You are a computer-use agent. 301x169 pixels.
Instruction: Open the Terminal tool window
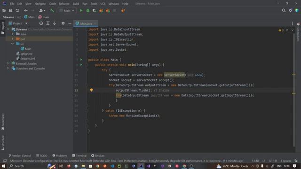[79, 155]
